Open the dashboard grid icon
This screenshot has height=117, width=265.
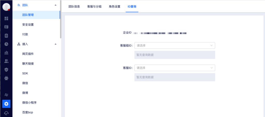click(6, 19)
